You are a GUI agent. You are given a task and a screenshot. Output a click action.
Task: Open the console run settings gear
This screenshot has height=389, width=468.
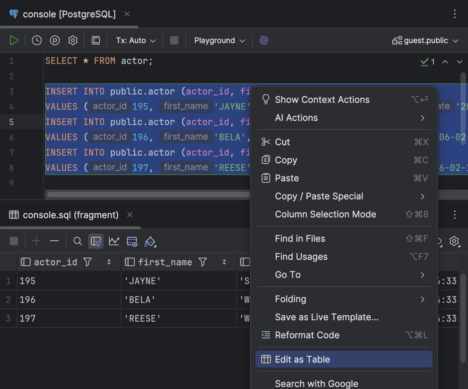pyautogui.click(x=73, y=40)
